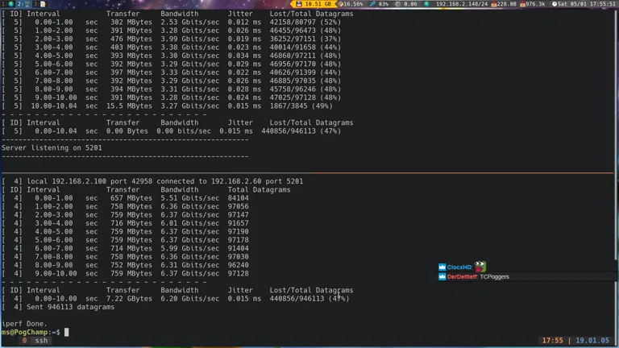Click the disk usage 10.51 GB indicator
The image size is (619, 348).
click(314, 4)
